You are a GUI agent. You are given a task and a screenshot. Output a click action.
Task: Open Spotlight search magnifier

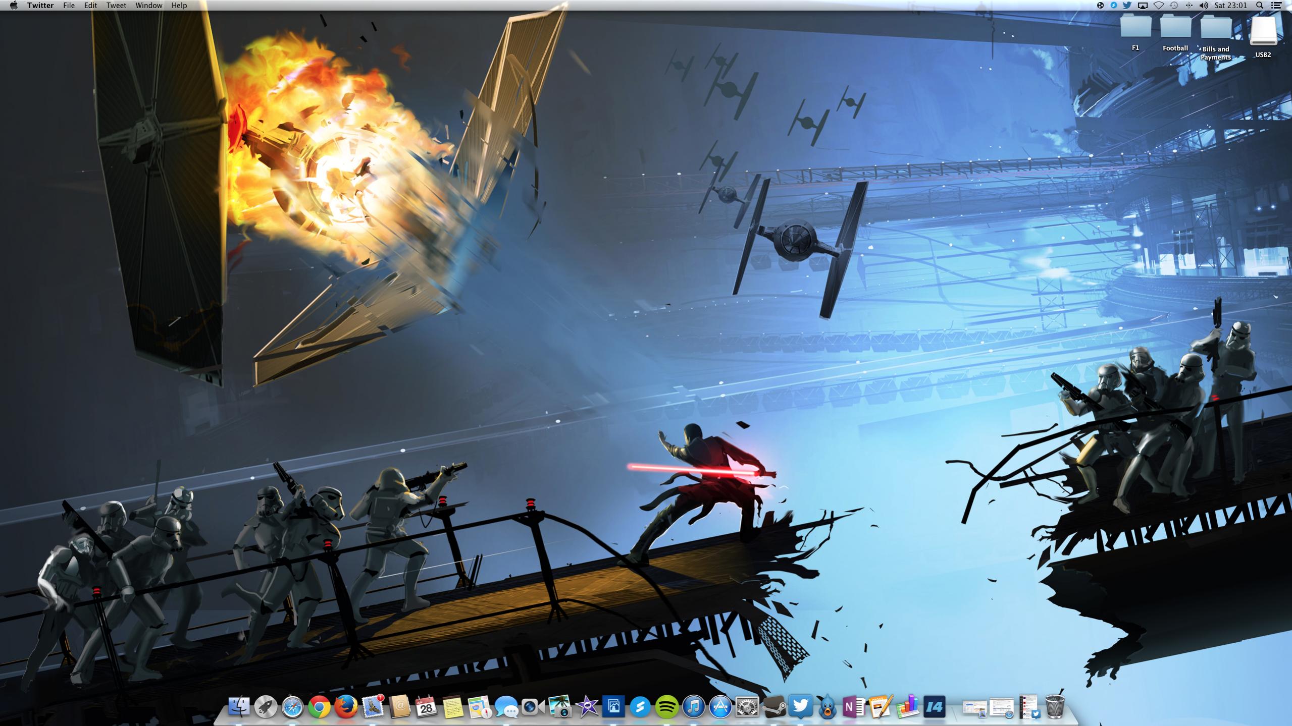coord(1260,5)
